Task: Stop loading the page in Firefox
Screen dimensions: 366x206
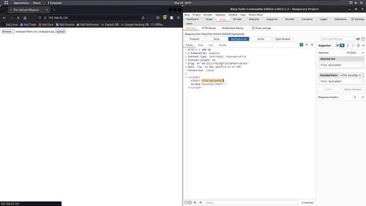Action: pyautogui.click(x=18, y=18)
